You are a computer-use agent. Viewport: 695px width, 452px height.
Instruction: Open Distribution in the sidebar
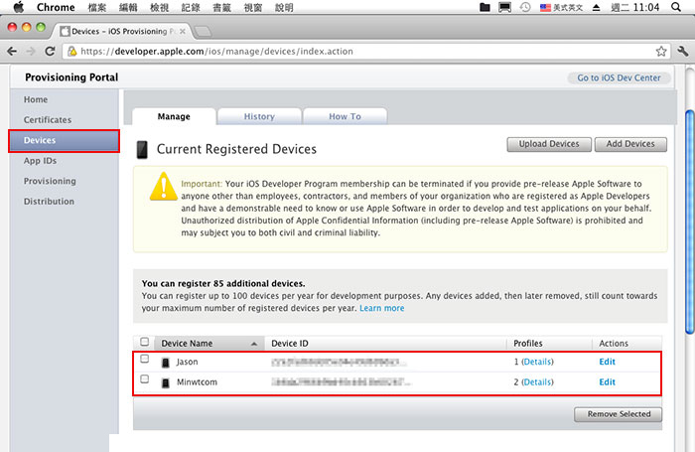49,202
